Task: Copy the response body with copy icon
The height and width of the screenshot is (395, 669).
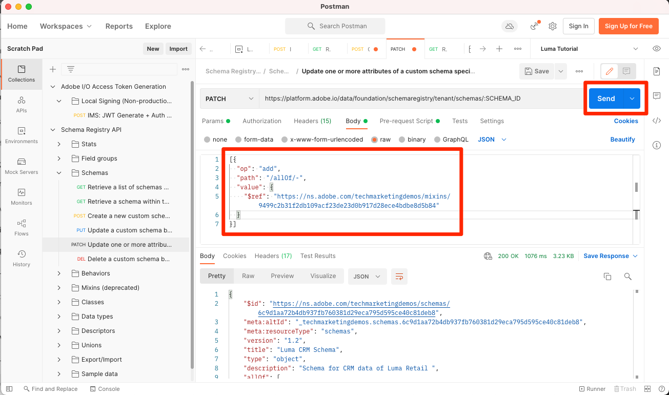Action: click(x=607, y=276)
